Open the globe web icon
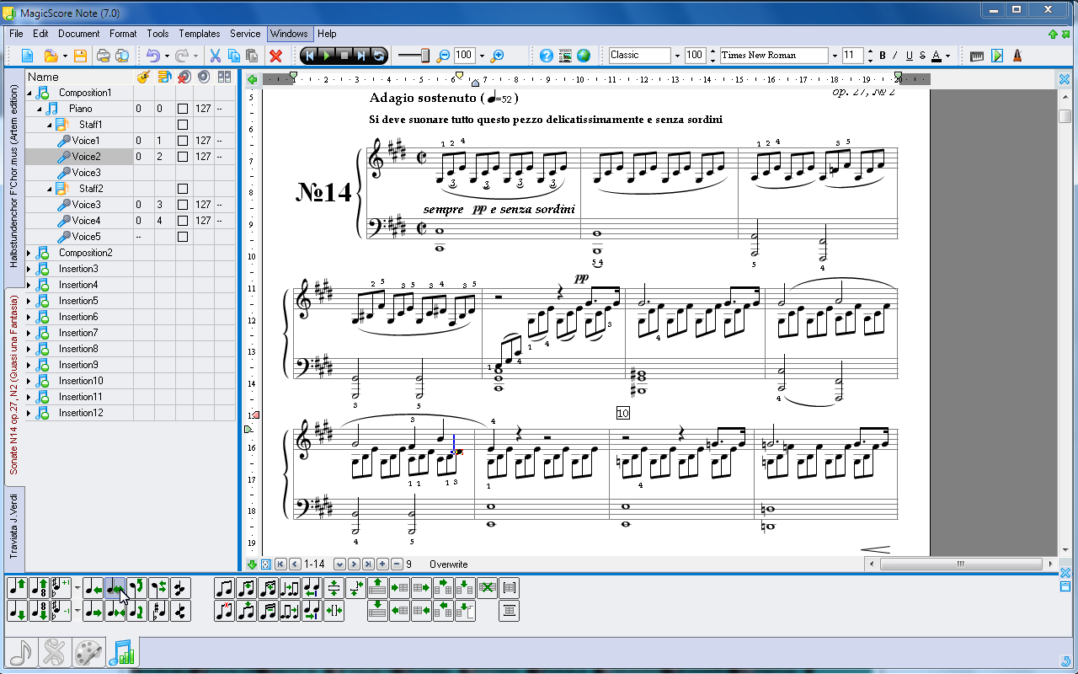Viewport: 1078px width, 674px height. 584,56
